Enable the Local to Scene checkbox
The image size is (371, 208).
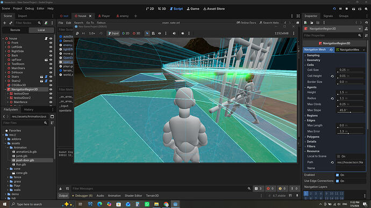click(339, 157)
